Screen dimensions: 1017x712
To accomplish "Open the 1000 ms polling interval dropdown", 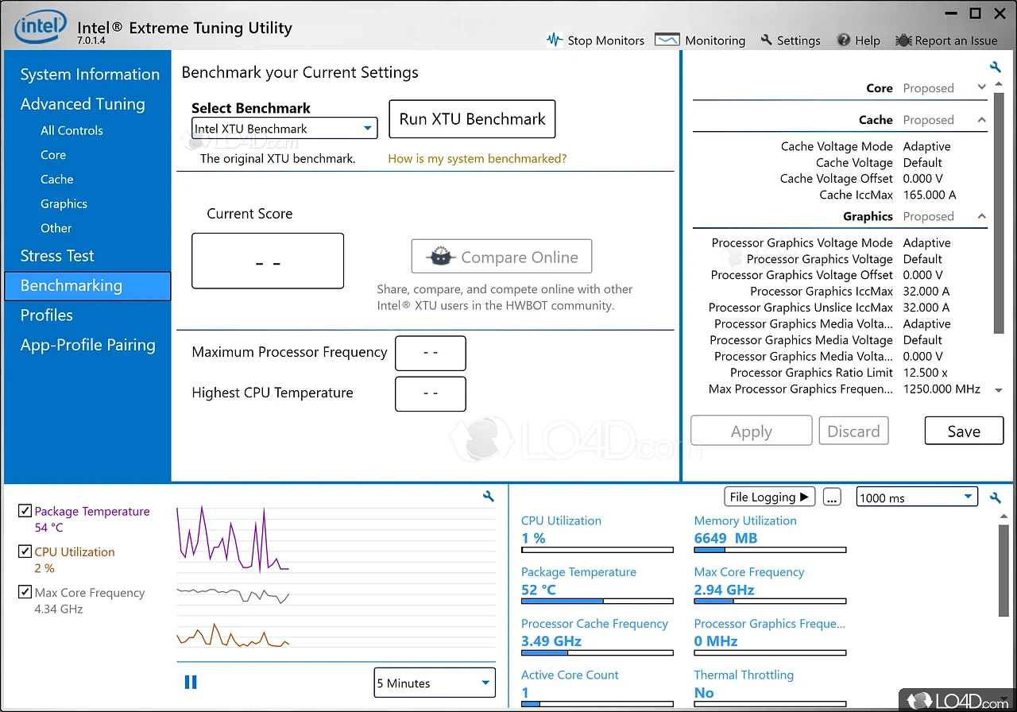I will [917, 497].
